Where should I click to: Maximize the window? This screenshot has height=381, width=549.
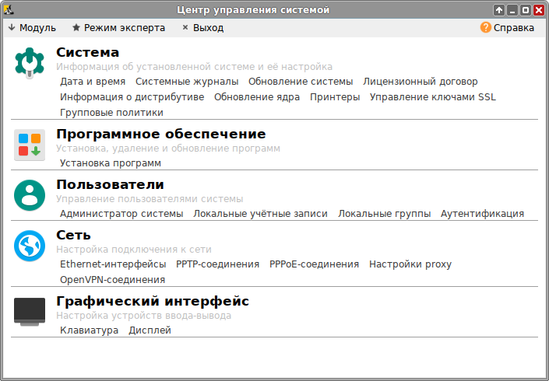526,10
